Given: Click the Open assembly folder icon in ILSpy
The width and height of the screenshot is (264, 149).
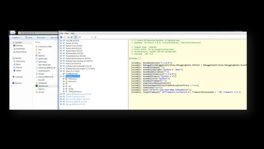Looking at the screenshot, I should tap(68, 37).
